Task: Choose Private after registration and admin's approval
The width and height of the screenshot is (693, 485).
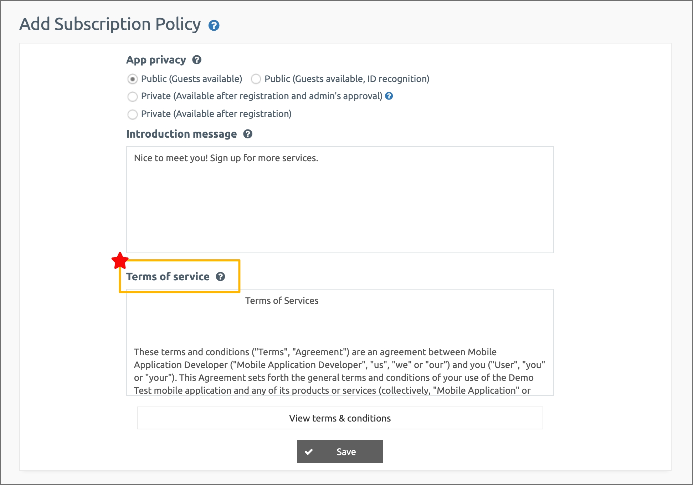Action: point(132,96)
